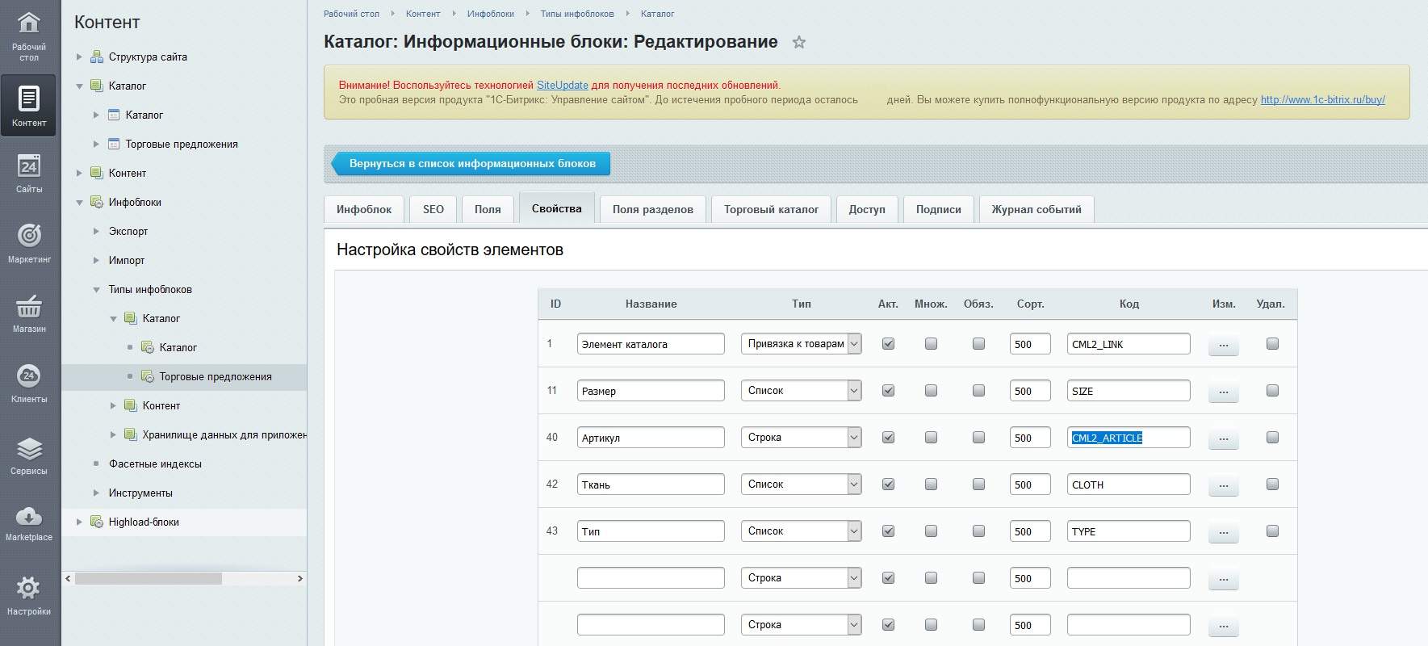The width and height of the screenshot is (1428, 646).
Task: Move the sidebar horizontal scrollbar thumb
Action: coord(149,578)
